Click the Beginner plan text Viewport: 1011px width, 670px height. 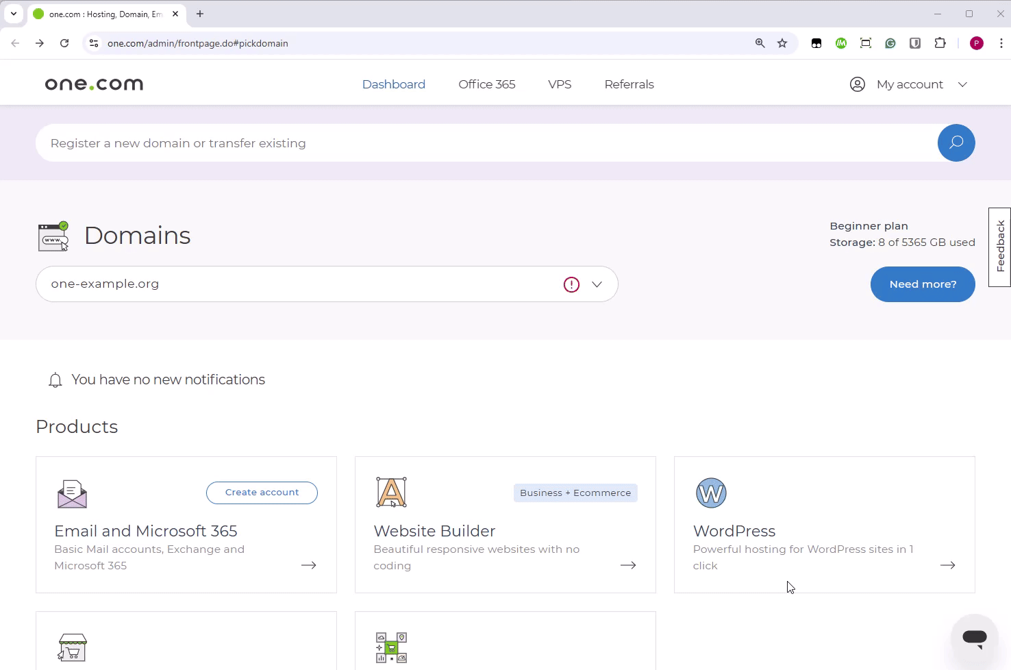click(869, 225)
